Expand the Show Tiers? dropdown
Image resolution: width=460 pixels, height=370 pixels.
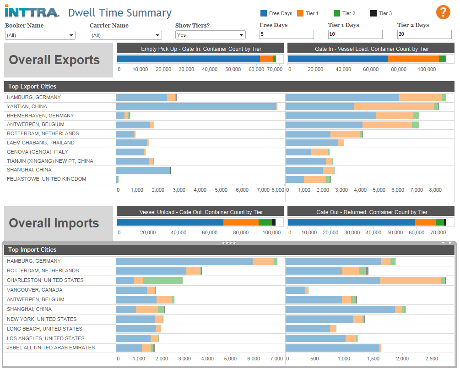(211, 35)
